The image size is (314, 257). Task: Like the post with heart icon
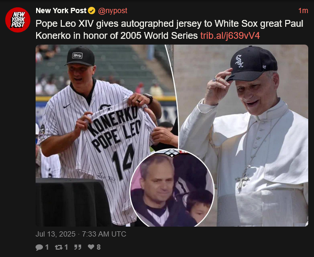[91, 247]
